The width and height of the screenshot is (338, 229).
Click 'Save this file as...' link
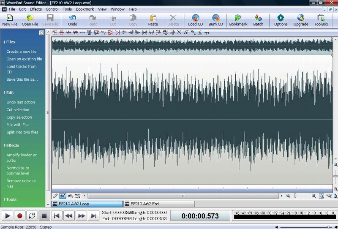[22, 79]
